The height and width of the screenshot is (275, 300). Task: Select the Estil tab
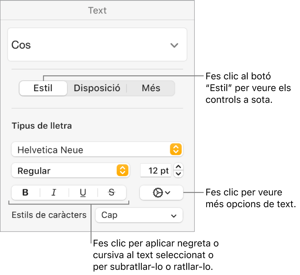(43, 89)
